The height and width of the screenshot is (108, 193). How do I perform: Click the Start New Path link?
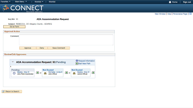(84, 64)
